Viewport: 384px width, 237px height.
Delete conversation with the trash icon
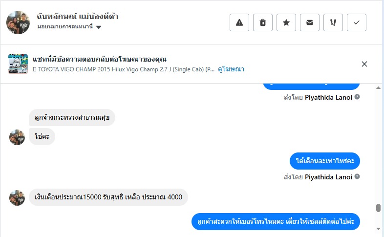(263, 22)
